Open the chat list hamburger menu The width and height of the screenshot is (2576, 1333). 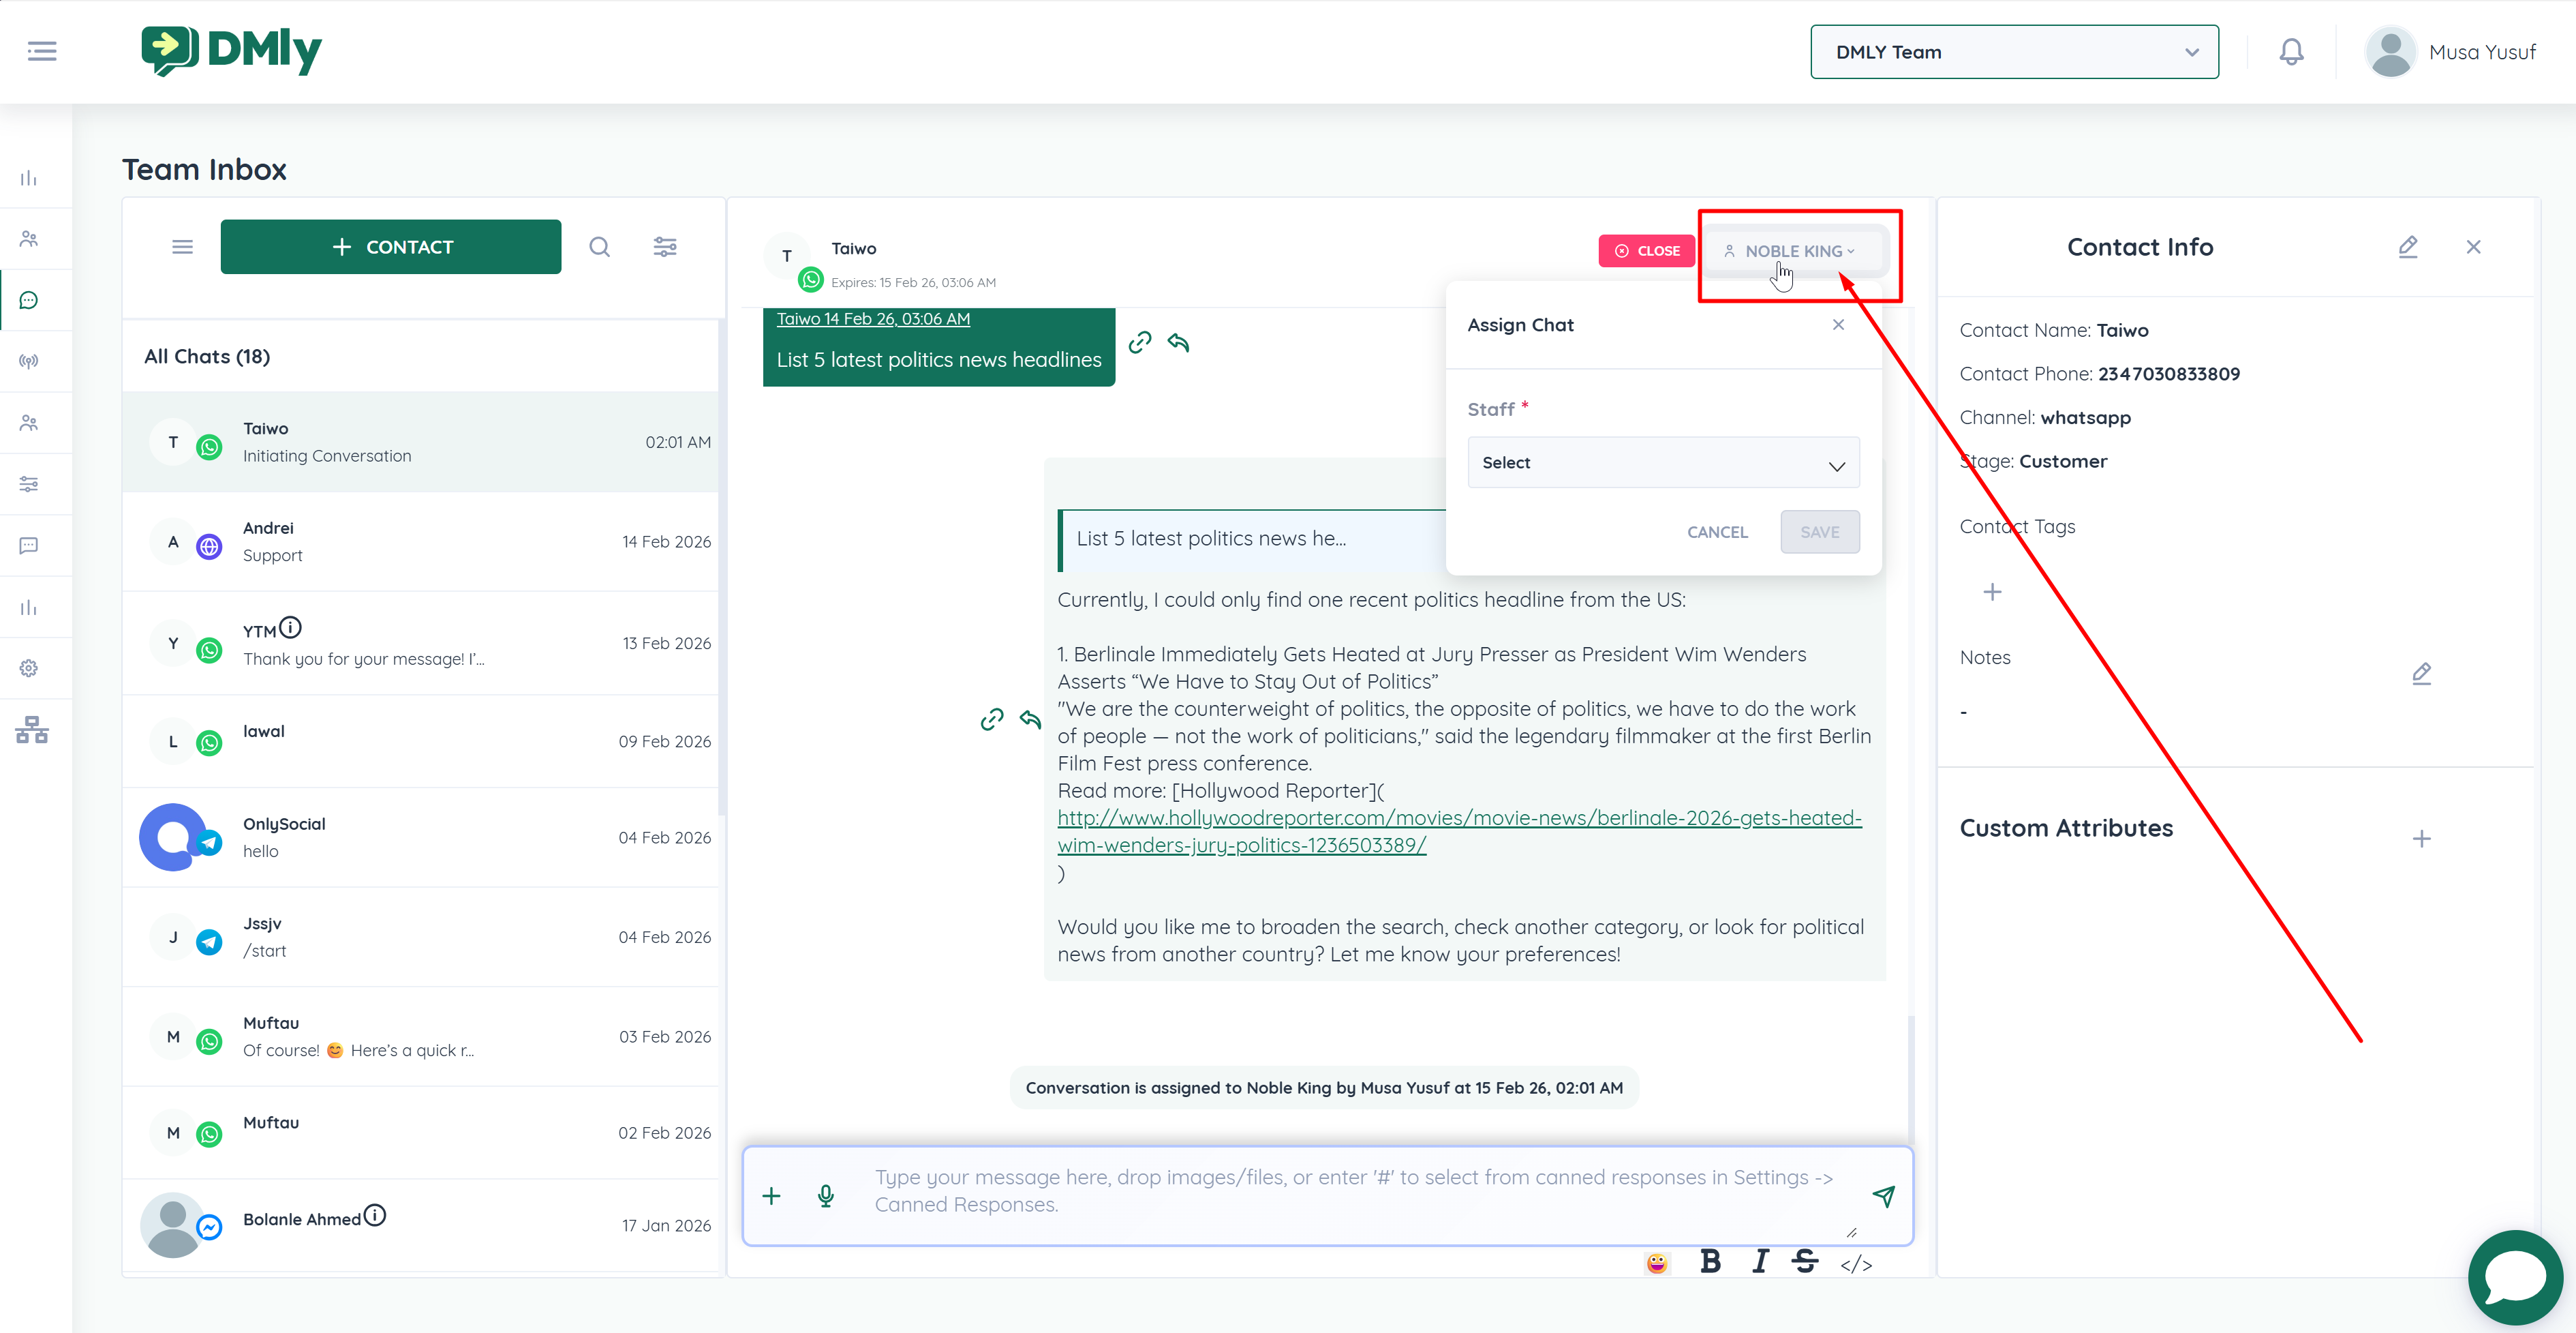(182, 248)
